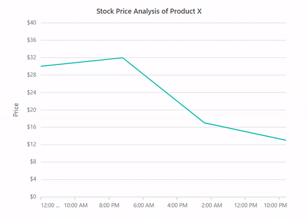Click the $28 y-axis label
This screenshot has height=219, width=307.
[31, 75]
